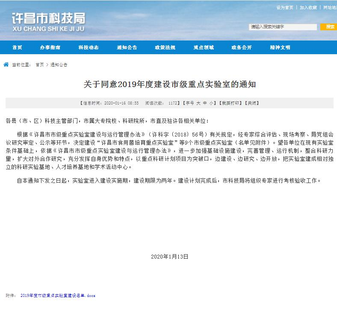Click the 通知公告 breadcrumb link

pos(59,65)
